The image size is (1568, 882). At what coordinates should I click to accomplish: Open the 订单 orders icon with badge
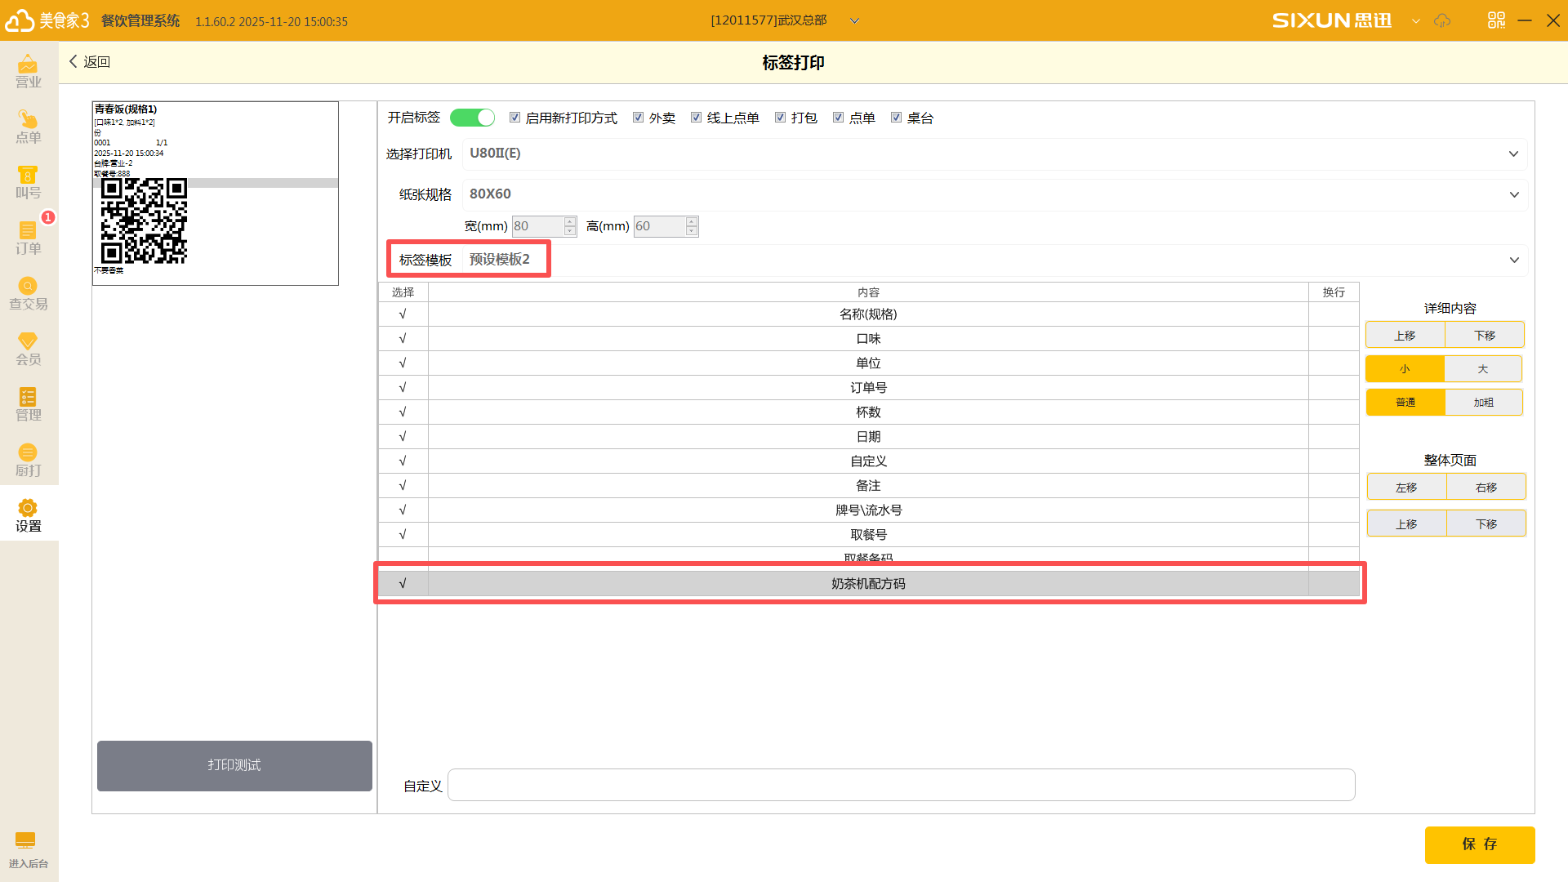point(28,238)
